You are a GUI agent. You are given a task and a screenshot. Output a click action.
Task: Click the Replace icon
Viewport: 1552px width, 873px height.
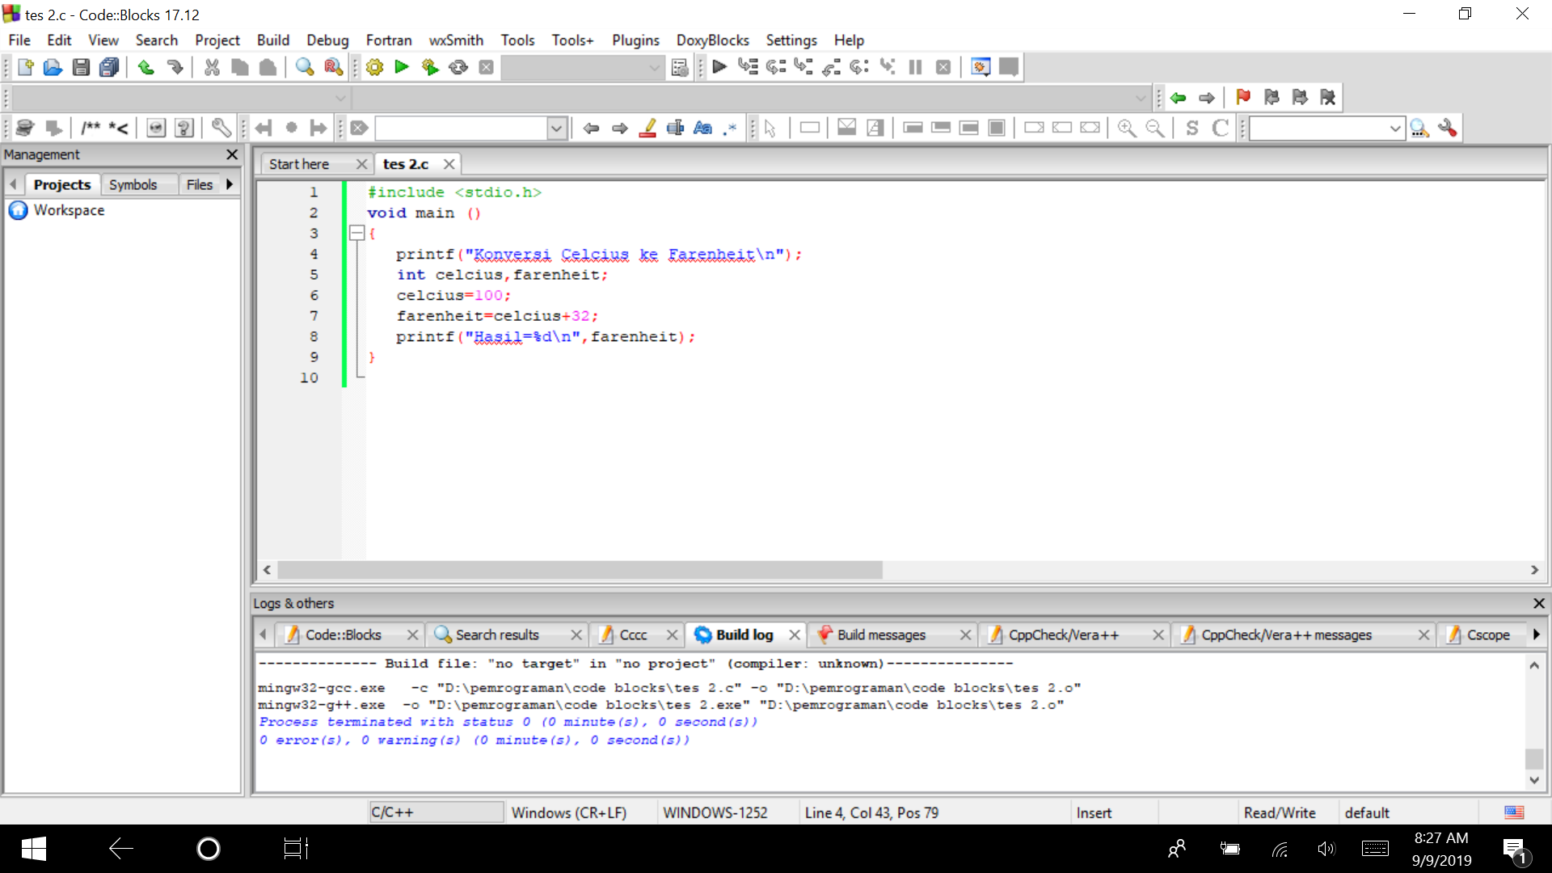pos(333,67)
